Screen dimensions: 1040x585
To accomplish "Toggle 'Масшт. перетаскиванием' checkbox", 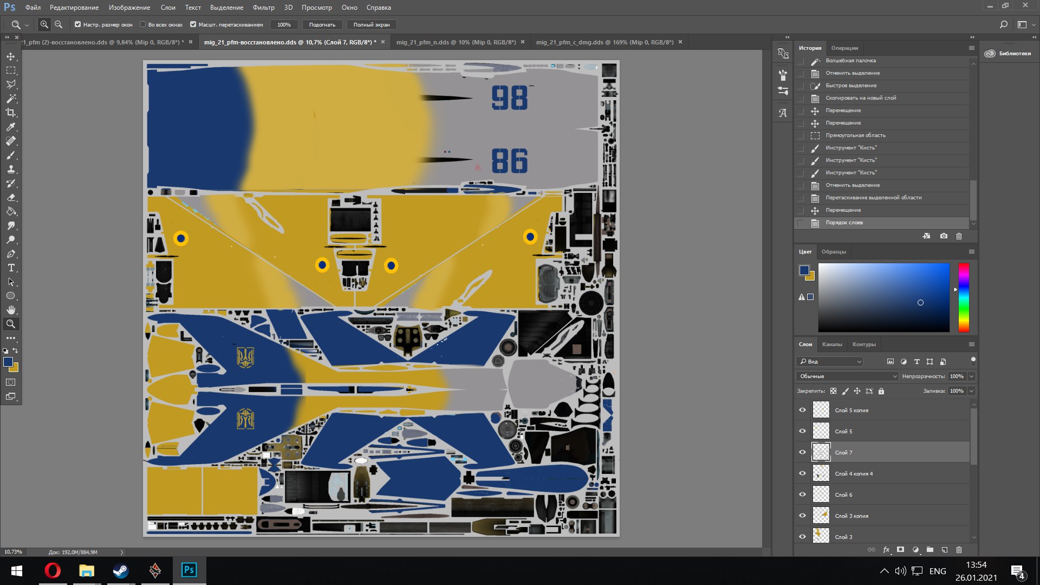I will tap(193, 24).
